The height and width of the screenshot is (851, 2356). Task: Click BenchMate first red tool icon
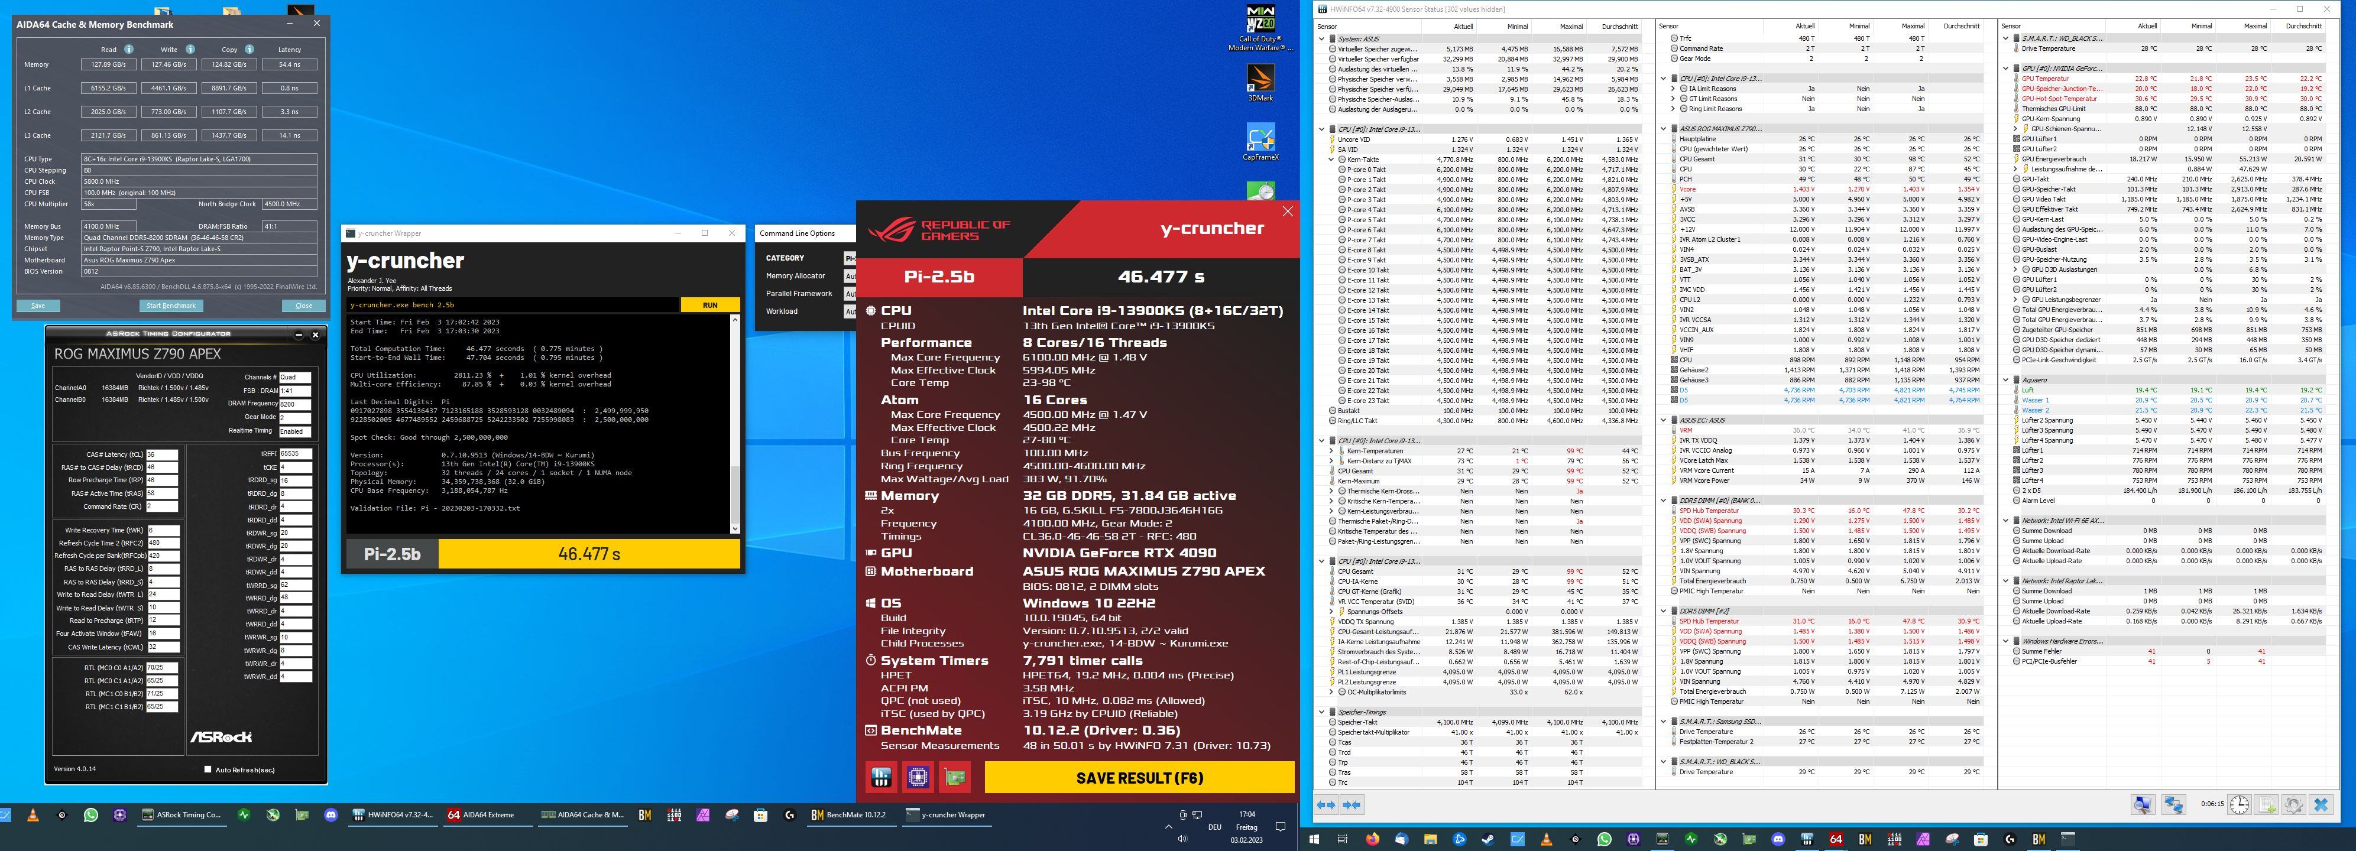881,778
